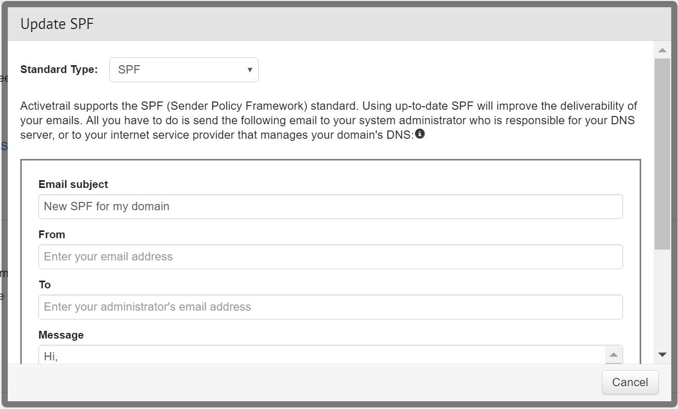Click the info icon after DNS text
This screenshot has height=409, width=678.
pos(420,135)
